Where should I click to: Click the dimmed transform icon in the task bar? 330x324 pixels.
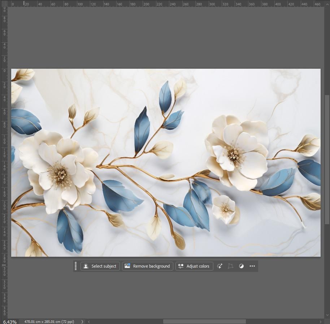[x=230, y=266]
